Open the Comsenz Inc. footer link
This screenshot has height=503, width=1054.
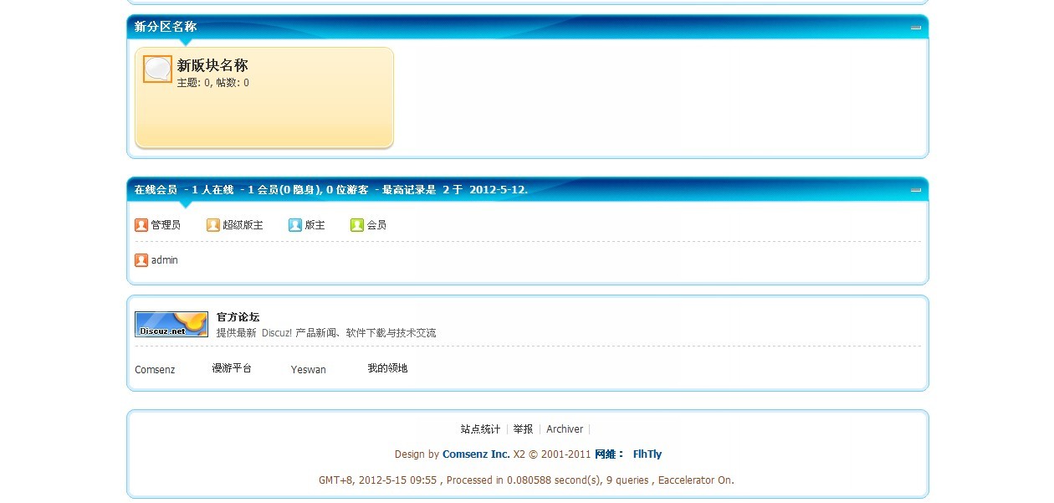[x=476, y=454]
